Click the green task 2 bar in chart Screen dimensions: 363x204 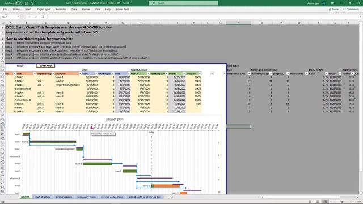click(x=53, y=142)
